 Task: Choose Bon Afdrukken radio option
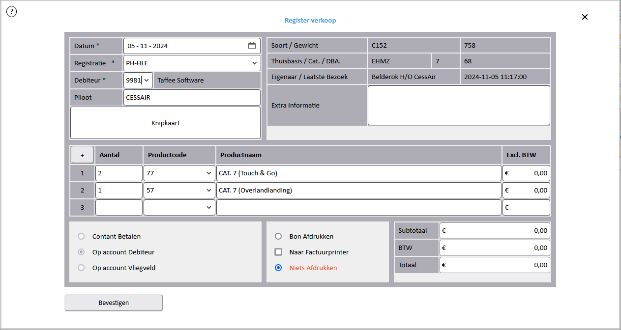[278, 236]
